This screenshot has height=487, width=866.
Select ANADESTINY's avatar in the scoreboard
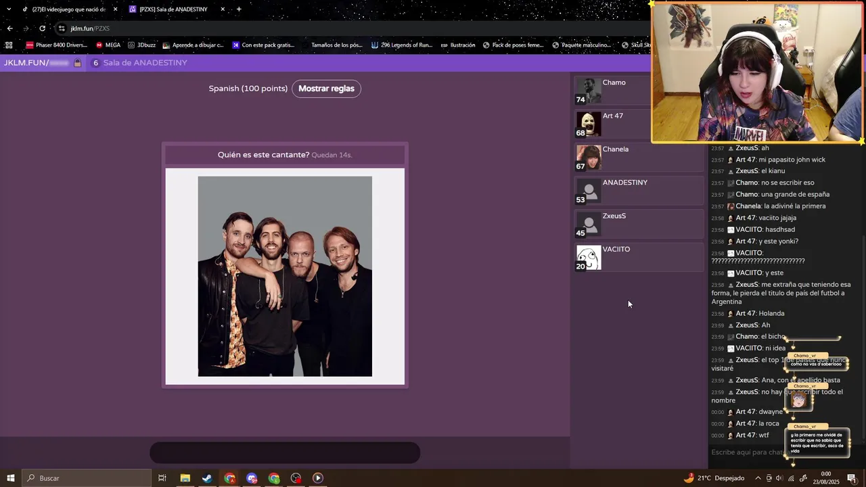589,191
